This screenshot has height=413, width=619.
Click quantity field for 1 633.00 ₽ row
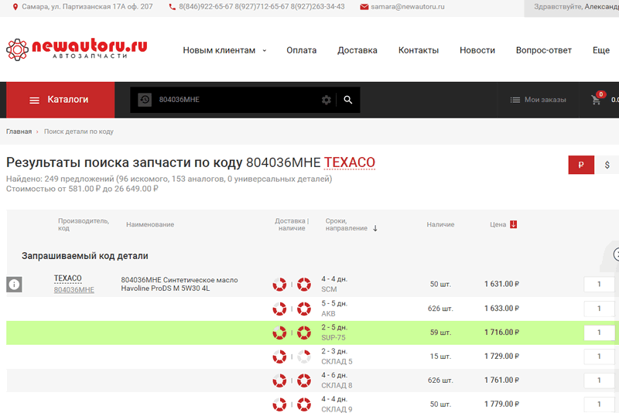pyautogui.click(x=599, y=309)
